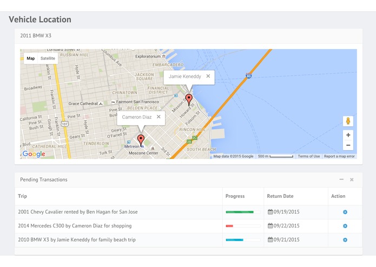Click the red Mercedes C300 progress bar

(x=229, y=226)
